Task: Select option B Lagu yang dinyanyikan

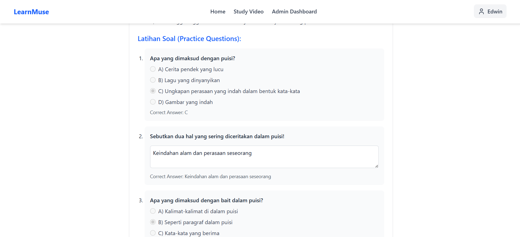Action: point(153,80)
